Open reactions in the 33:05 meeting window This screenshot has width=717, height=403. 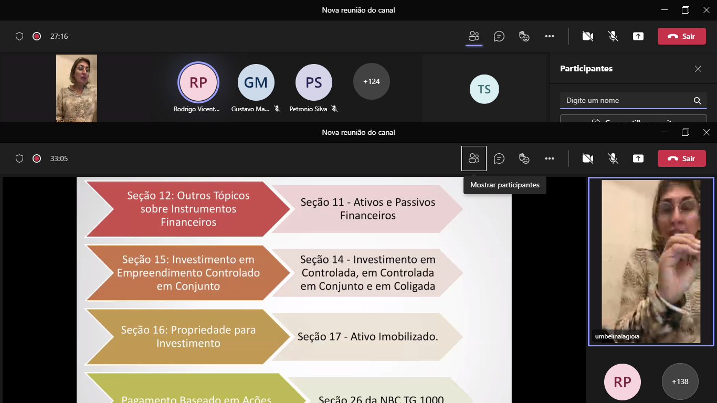524,158
